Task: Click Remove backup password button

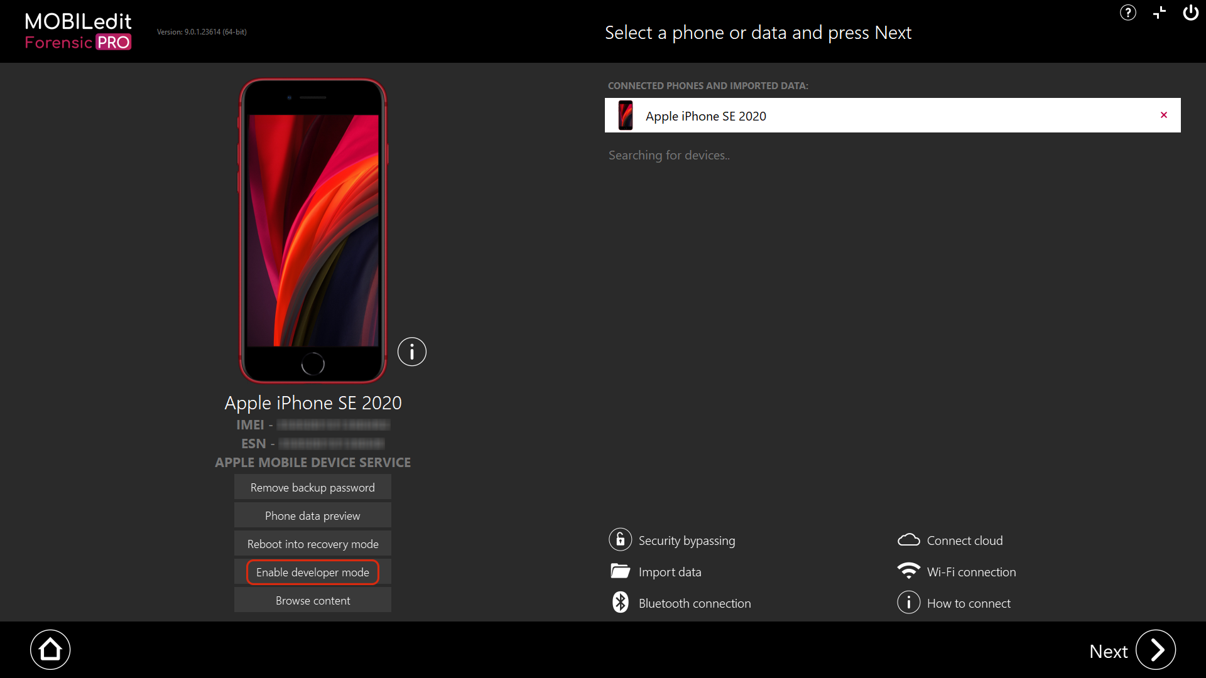Action: 313,487
